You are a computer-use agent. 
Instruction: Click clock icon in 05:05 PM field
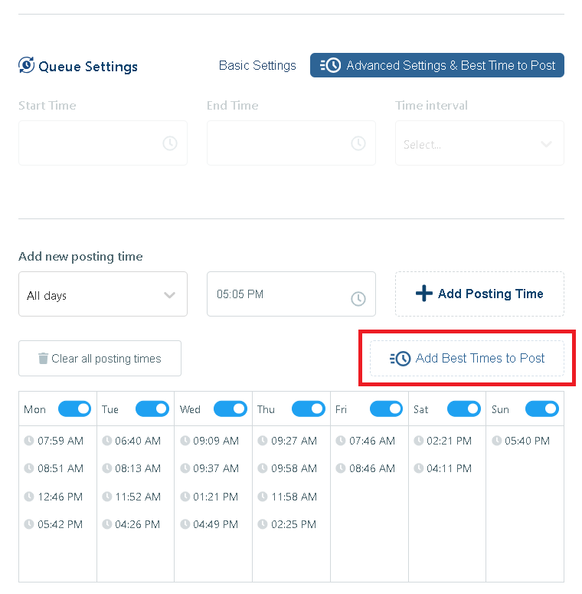(x=358, y=299)
